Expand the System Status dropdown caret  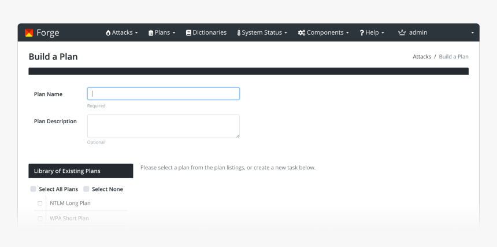click(x=285, y=33)
